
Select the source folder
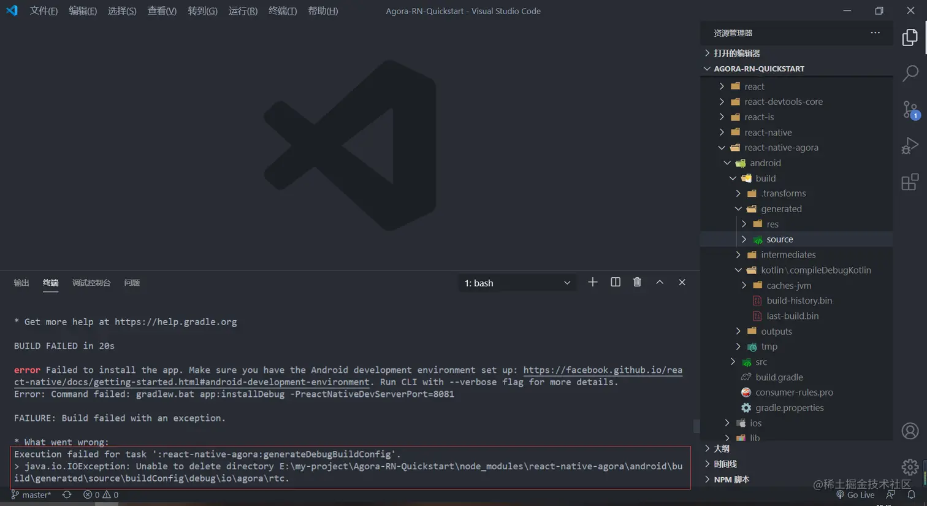(x=796, y=239)
